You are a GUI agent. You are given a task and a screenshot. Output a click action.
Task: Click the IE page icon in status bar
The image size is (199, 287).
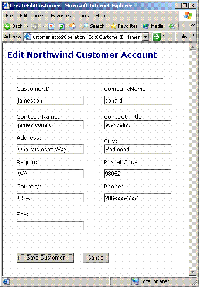click(6, 281)
